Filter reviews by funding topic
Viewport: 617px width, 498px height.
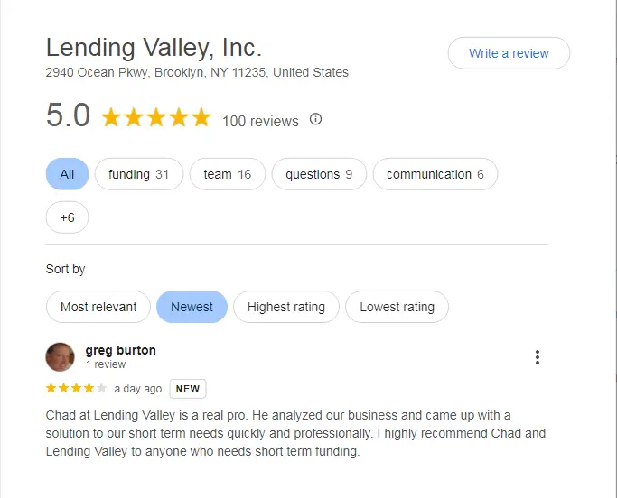click(x=138, y=174)
